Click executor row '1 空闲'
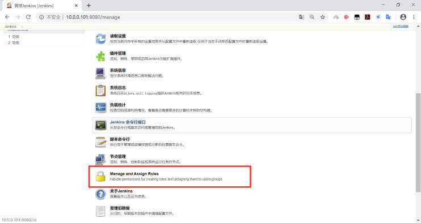The width and height of the screenshot is (421, 223). [x=14, y=37]
